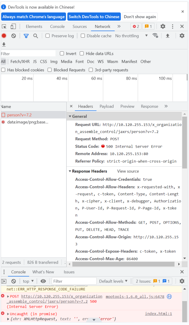Show more request detail tabs chevron

(166, 106)
